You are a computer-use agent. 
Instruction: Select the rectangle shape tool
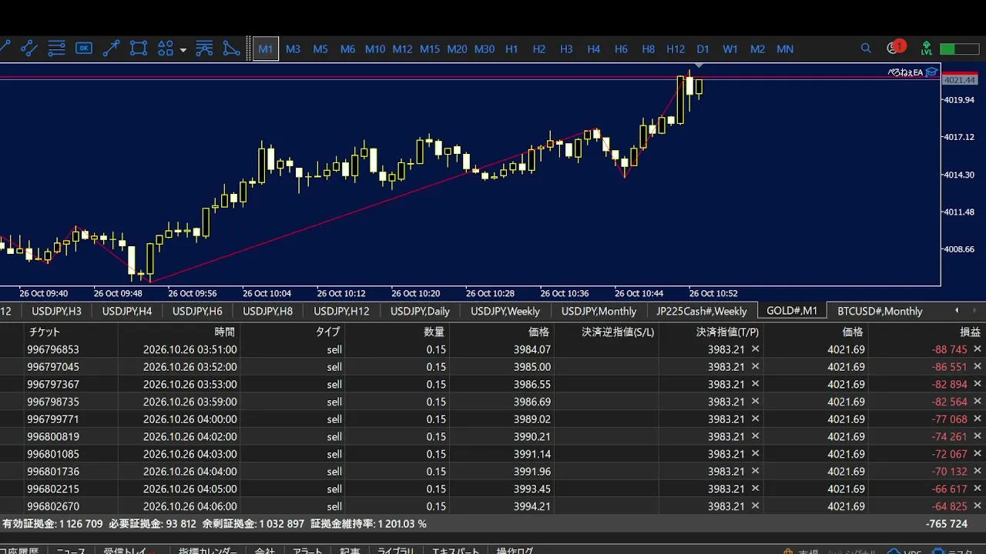(139, 48)
